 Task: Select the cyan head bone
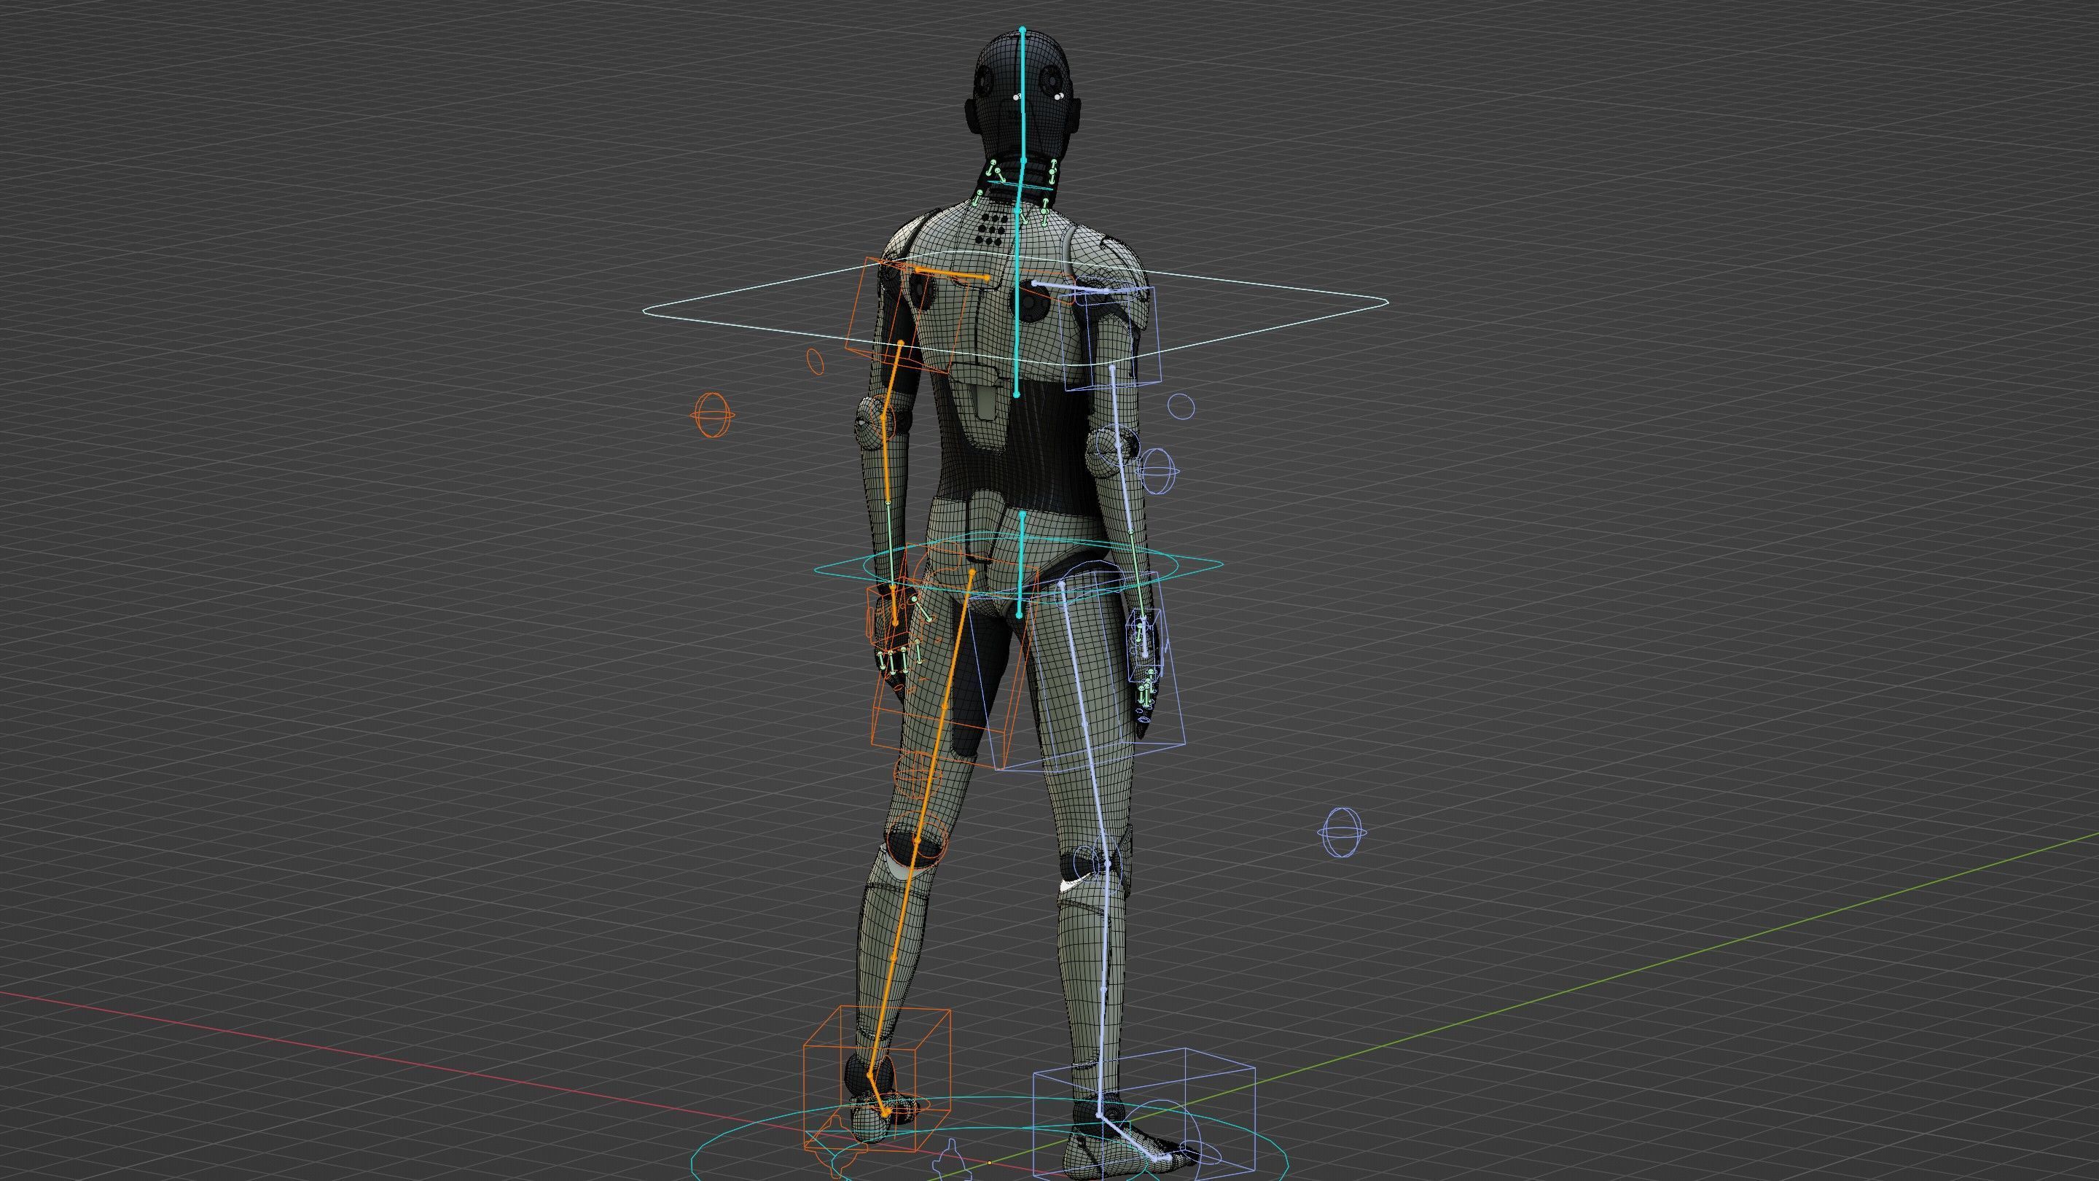click(1023, 96)
